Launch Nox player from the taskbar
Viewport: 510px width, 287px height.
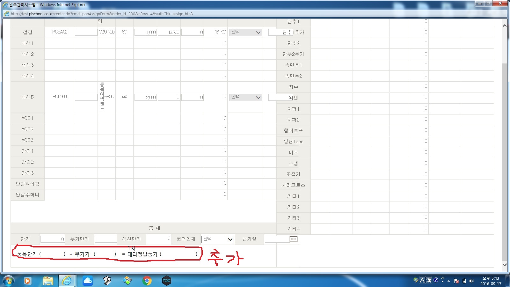(167, 281)
